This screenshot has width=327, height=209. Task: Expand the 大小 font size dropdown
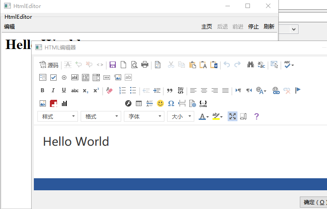[x=180, y=116]
